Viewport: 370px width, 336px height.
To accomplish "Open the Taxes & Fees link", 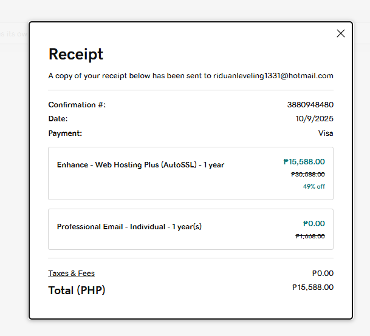I will coord(71,274).
